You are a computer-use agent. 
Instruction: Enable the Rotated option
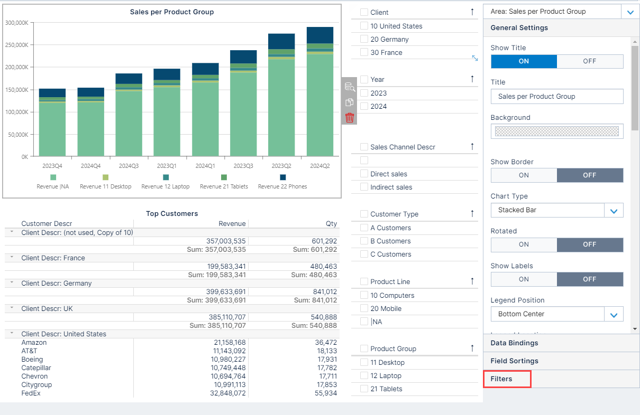[x=524, y=244]
